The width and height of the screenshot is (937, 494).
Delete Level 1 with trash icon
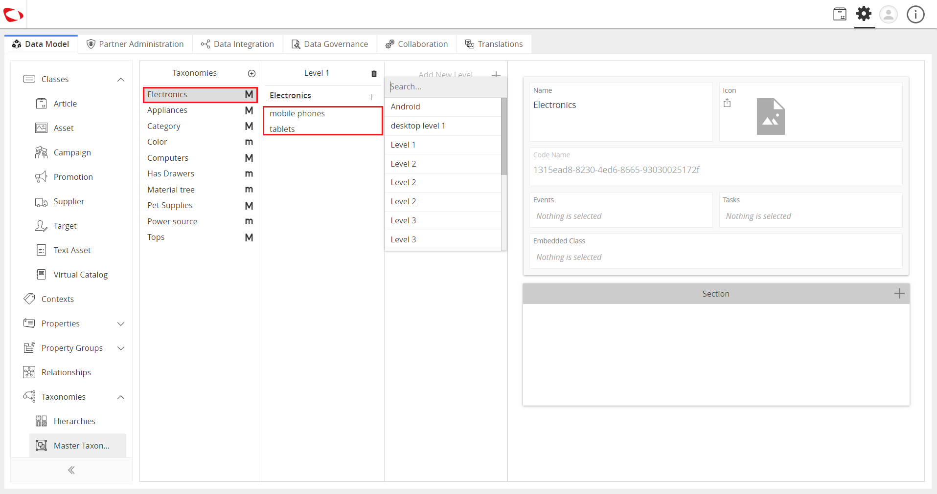click(374, 73)
